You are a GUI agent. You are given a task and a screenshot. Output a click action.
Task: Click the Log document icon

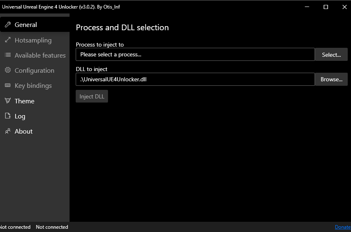pyautogui.click(x=8, y=116)
